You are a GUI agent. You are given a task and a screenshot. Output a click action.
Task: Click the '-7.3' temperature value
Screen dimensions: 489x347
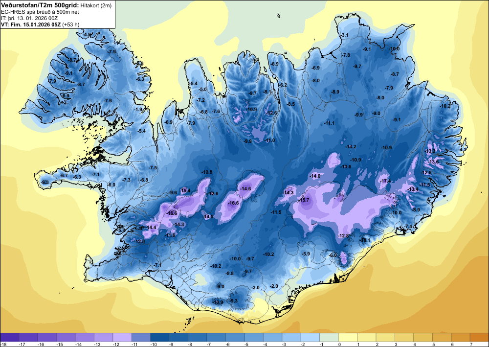click(126, 180)
